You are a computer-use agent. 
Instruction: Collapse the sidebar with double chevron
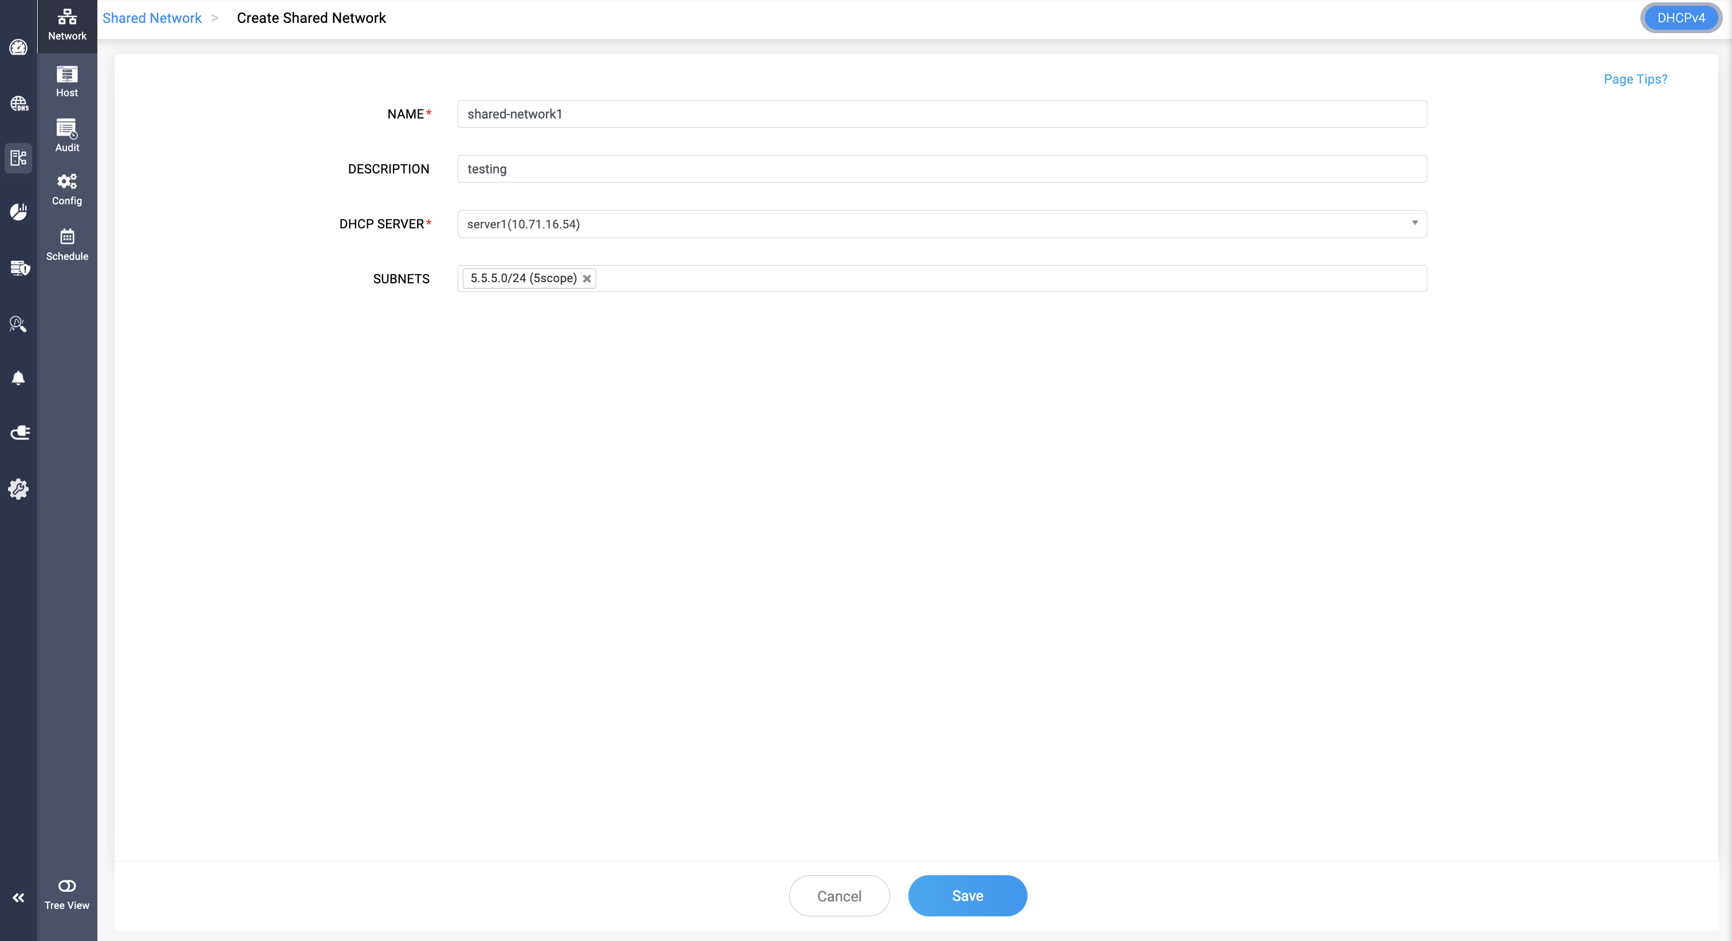point(18,897)
